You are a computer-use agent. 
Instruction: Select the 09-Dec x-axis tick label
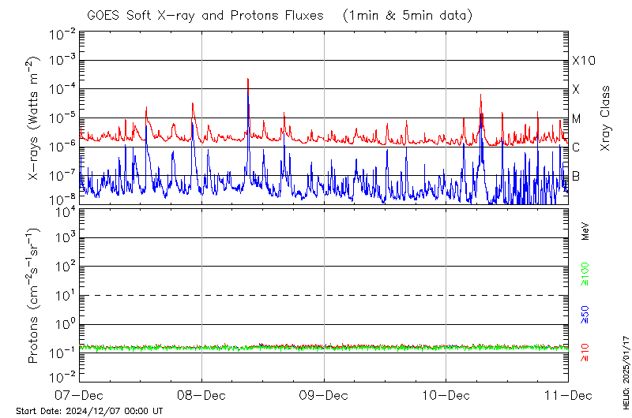324,395
